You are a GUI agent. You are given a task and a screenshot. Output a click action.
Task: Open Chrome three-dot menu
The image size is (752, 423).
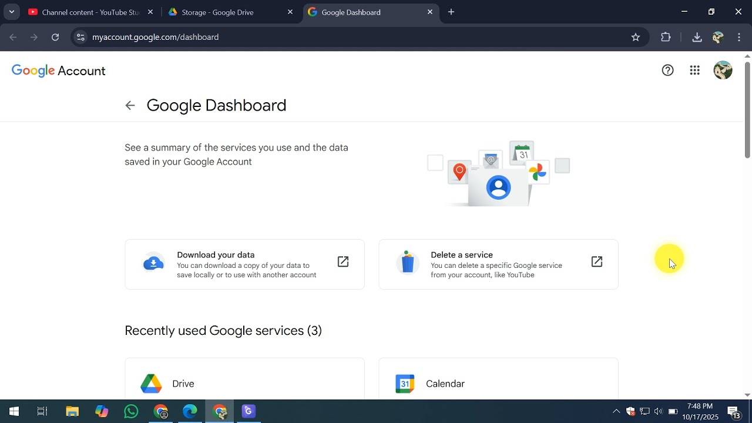(739, 37)
